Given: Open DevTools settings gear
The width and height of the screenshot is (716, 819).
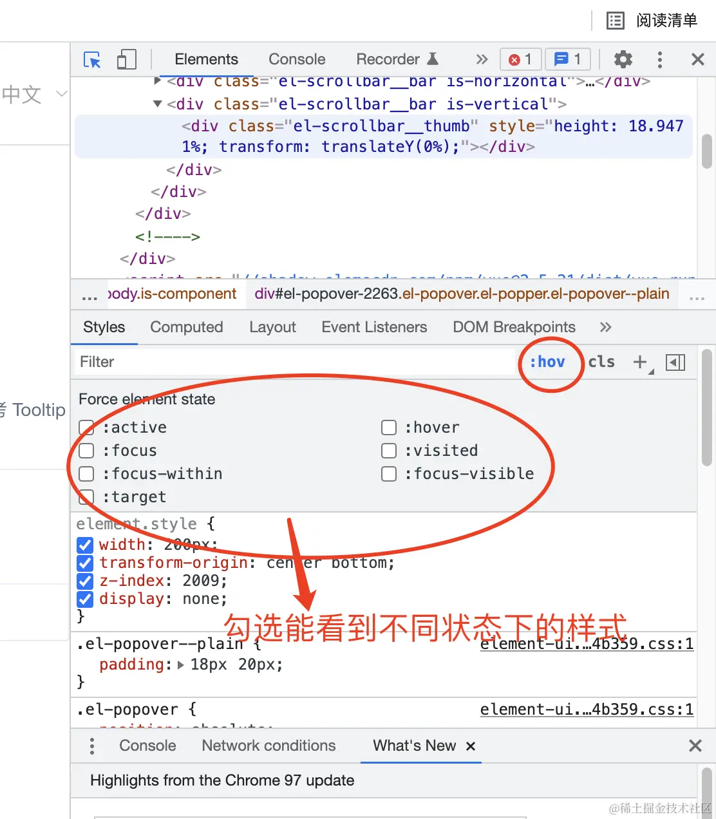Looking at the screenshot, I should tap(623, 60).
